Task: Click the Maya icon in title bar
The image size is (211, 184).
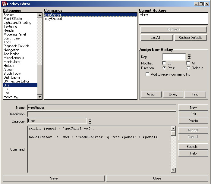Action: tap(4, 4)
